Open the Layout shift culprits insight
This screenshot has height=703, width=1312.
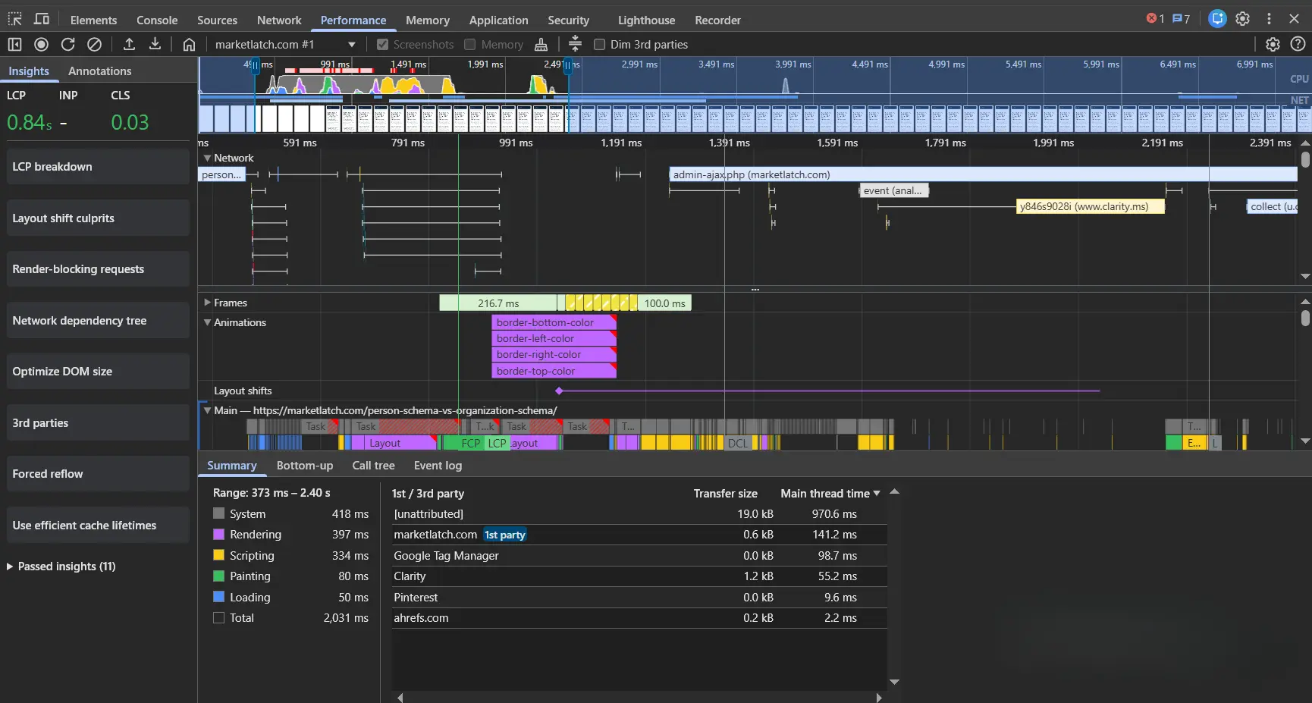[x=98, y=218]
